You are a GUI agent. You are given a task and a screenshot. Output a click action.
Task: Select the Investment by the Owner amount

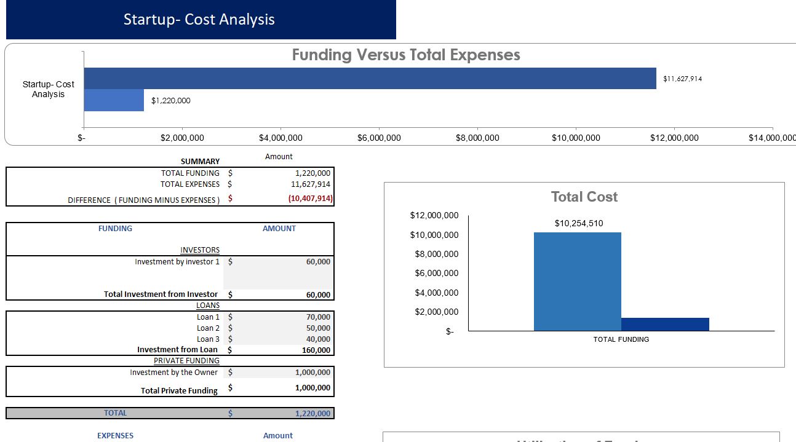coord(295,372)
